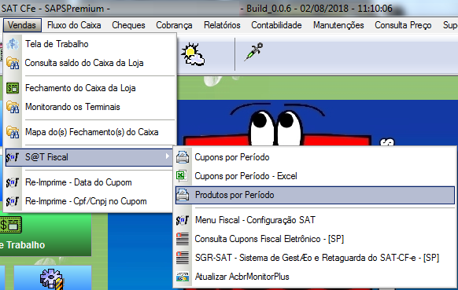Open Mapa do(s) Fechamento(s) do Caixa
Image resolution: width=458 pixels, height=290 pixels.
pos(92,132)
